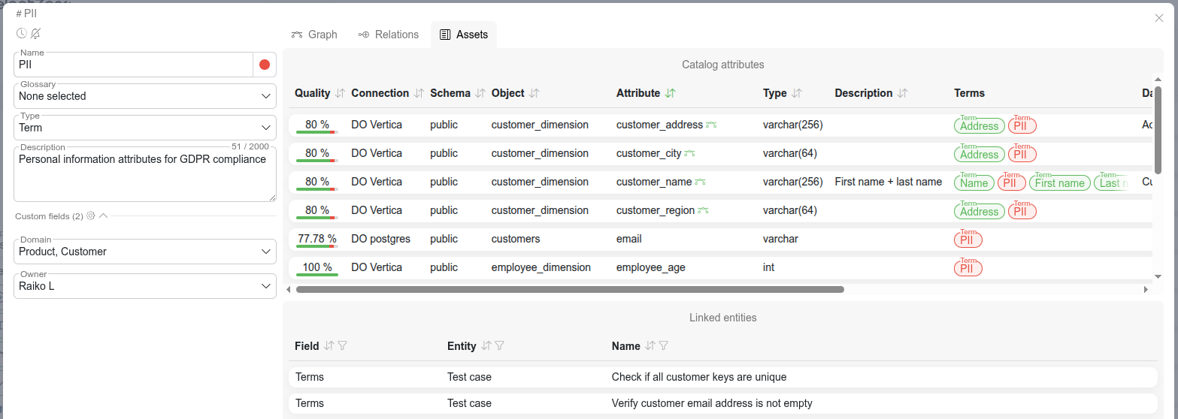The width and height of the screenshot is (1178, 419).
Task: Click lineage icon next to customer_address
Action: click(x=711, y=125)
